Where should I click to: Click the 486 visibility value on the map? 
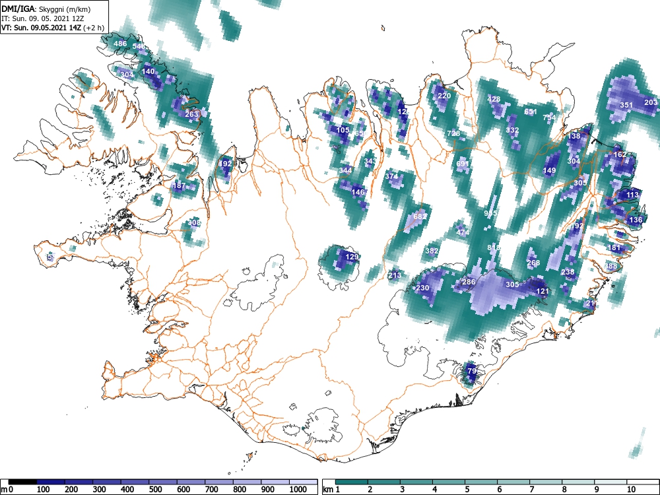click(120, 44)
